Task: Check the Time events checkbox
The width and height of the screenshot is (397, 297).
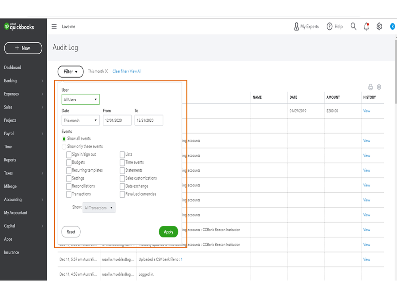Action: [x=122, y=163]
